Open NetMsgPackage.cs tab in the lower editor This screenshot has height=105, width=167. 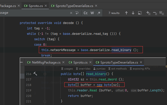click(x=44, y=62)
